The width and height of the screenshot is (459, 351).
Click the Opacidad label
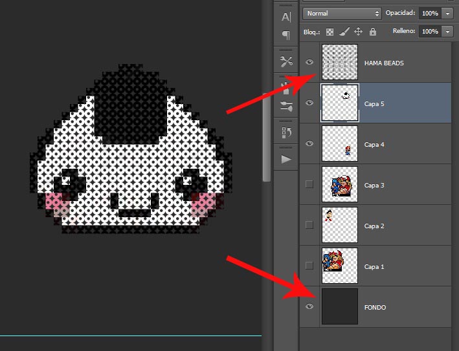pos(400,13)
